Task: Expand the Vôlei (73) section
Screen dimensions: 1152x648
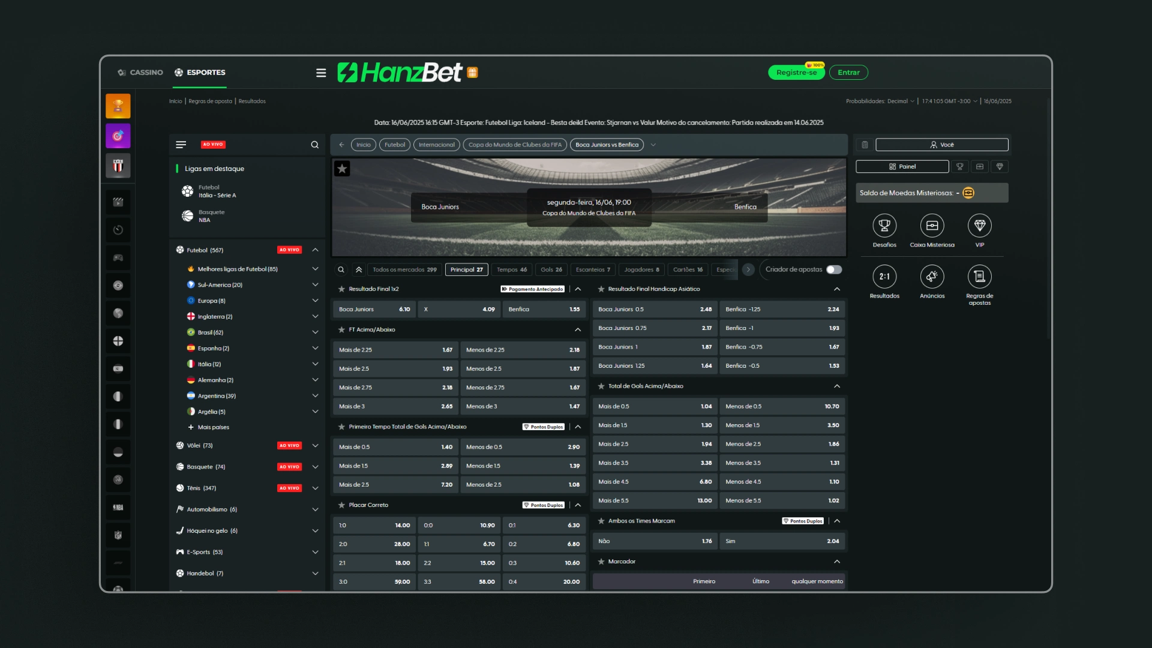Action: click(315, 446)
